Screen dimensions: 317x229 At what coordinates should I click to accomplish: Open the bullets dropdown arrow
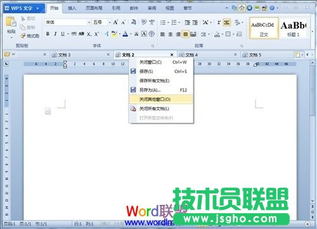click(x=168, y=22)
